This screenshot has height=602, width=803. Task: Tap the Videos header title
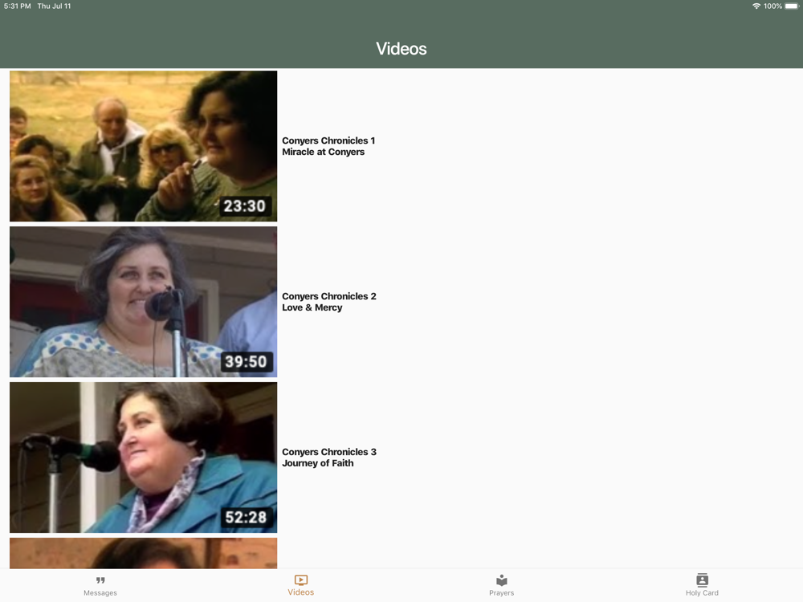click(401, 49)
